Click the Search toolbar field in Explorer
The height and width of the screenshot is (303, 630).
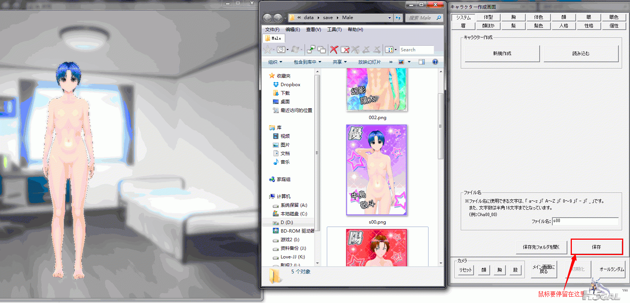[x=416, y=49]
